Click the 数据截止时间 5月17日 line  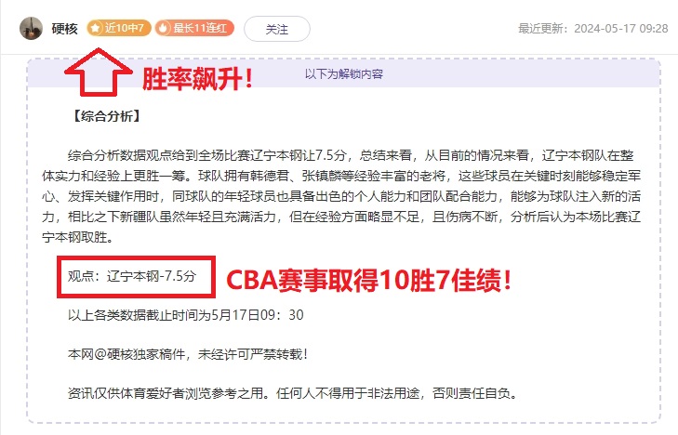(x=185, y=315)
